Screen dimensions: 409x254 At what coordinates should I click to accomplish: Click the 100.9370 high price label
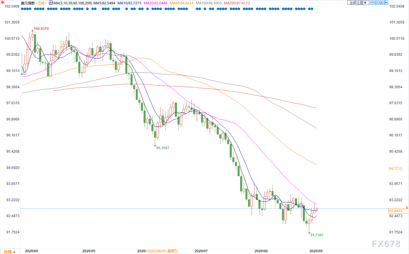coord(41,29)
